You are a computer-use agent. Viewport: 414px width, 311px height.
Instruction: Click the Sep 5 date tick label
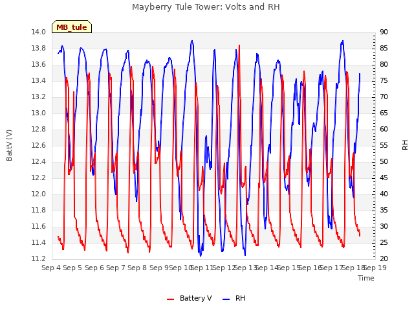[72, 268]
